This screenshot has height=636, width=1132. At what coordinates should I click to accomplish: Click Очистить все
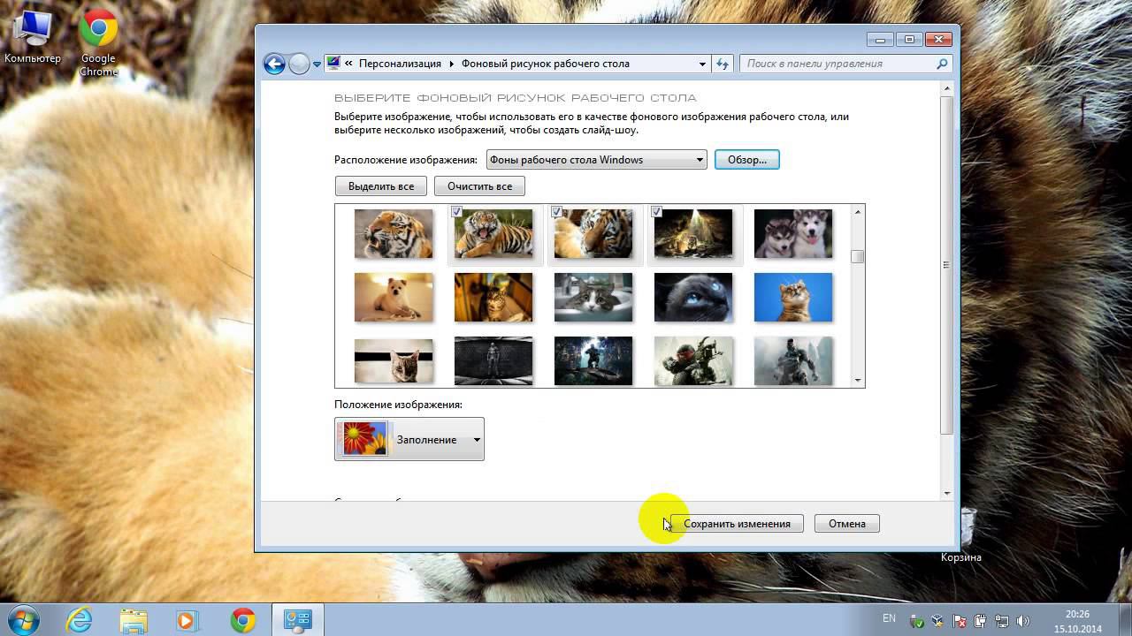click(479, 186)
